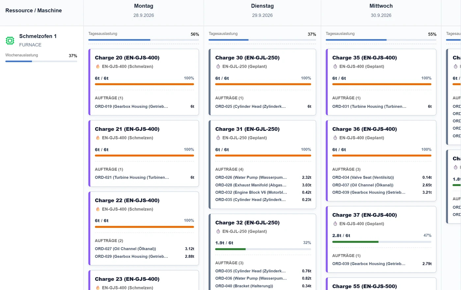Select order ORD-025 Cylinder Head in Charge 30
Viewport: 461px width, 290px height.
tap(263, 107)
